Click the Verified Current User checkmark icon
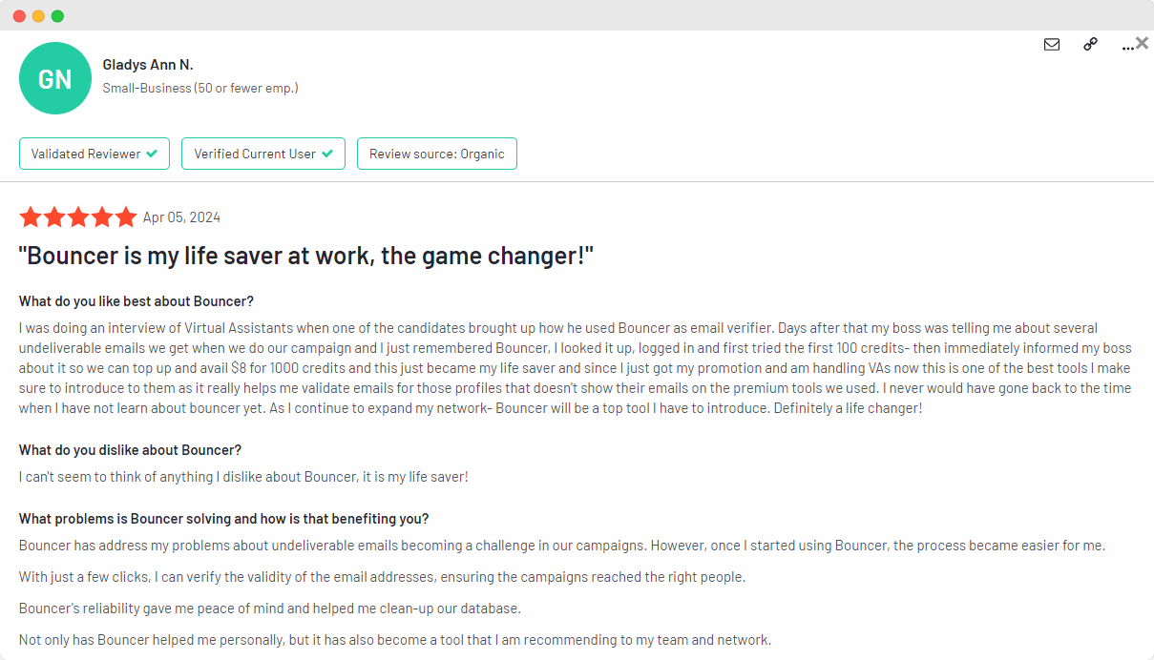The width and height of the screenshot is (1154, 660). pyautogui.click(x=327, y=154)
